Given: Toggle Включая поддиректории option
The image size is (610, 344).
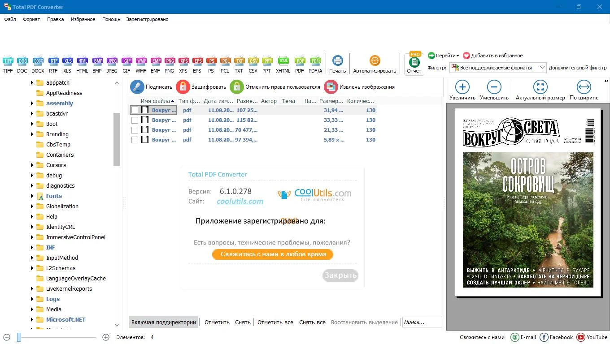Looking at the screenshot, I should click(x=164, y=322).
